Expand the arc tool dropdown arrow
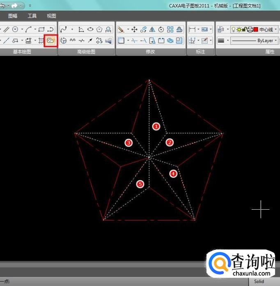The height and width of the screenshot is (286, 280). (35, 30)
